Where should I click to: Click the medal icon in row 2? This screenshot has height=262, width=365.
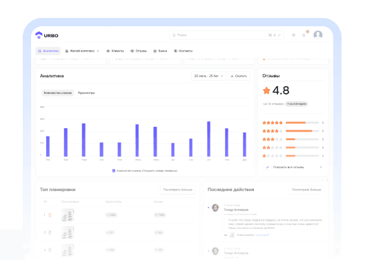[x=50, y=232]
